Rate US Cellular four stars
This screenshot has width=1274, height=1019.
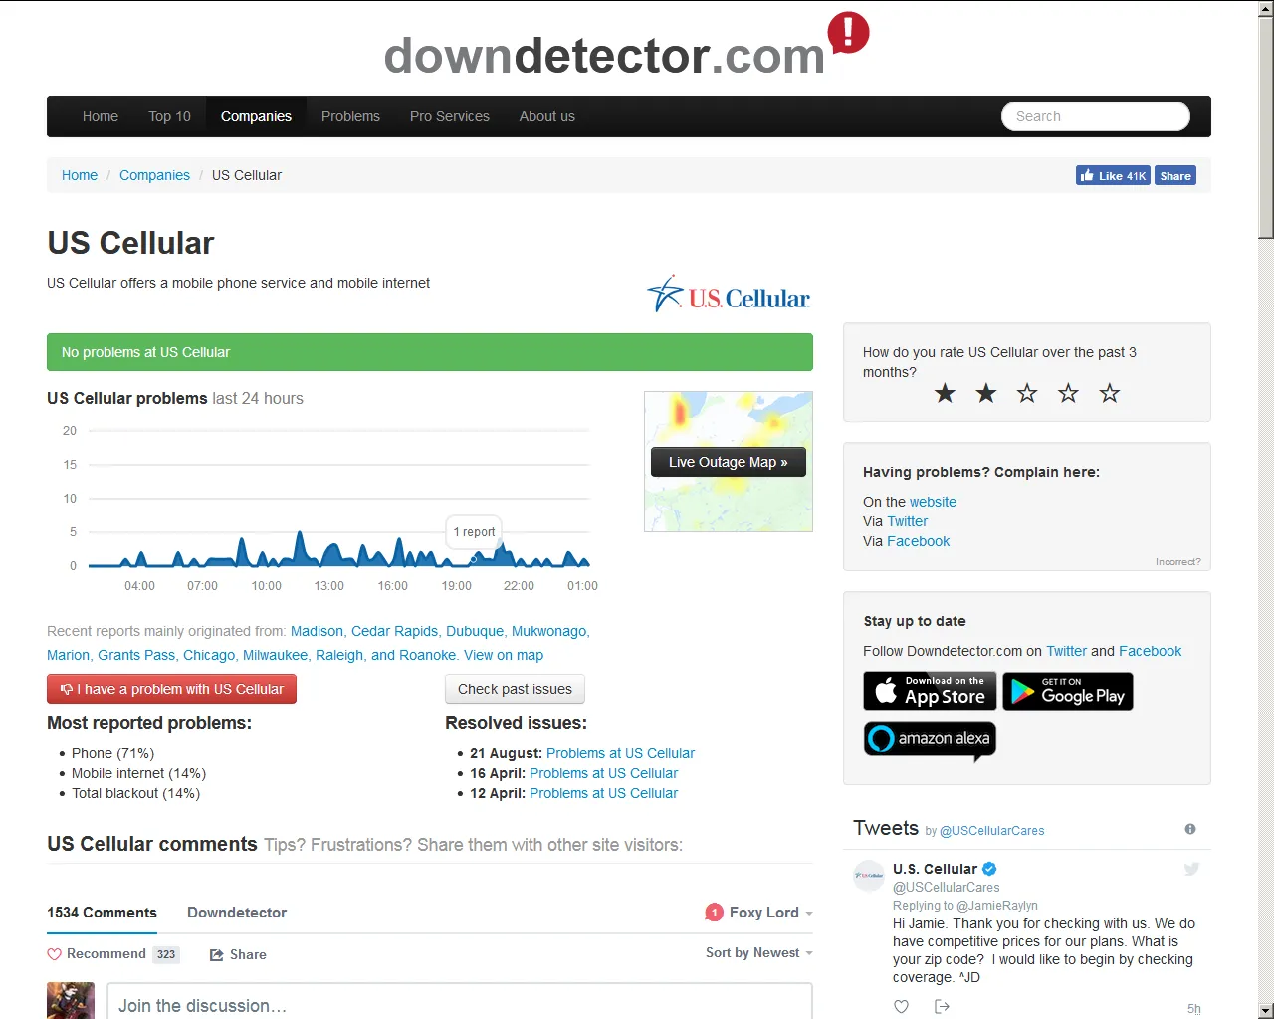[x=1068, y=393]
